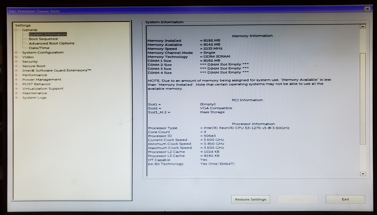Collapse the General tree node
The width and height of the screenshot is (377, 215).
pos(16,30)
